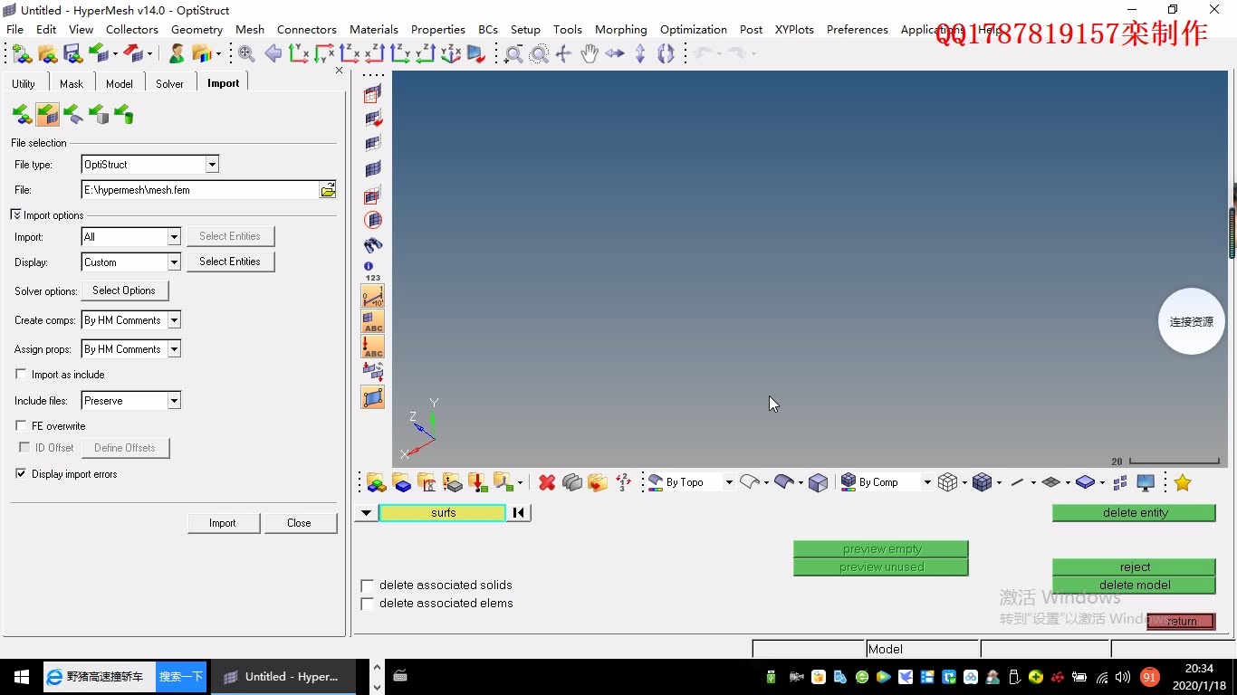Enable the Import as include checkbox

click(x=22, y=375)
